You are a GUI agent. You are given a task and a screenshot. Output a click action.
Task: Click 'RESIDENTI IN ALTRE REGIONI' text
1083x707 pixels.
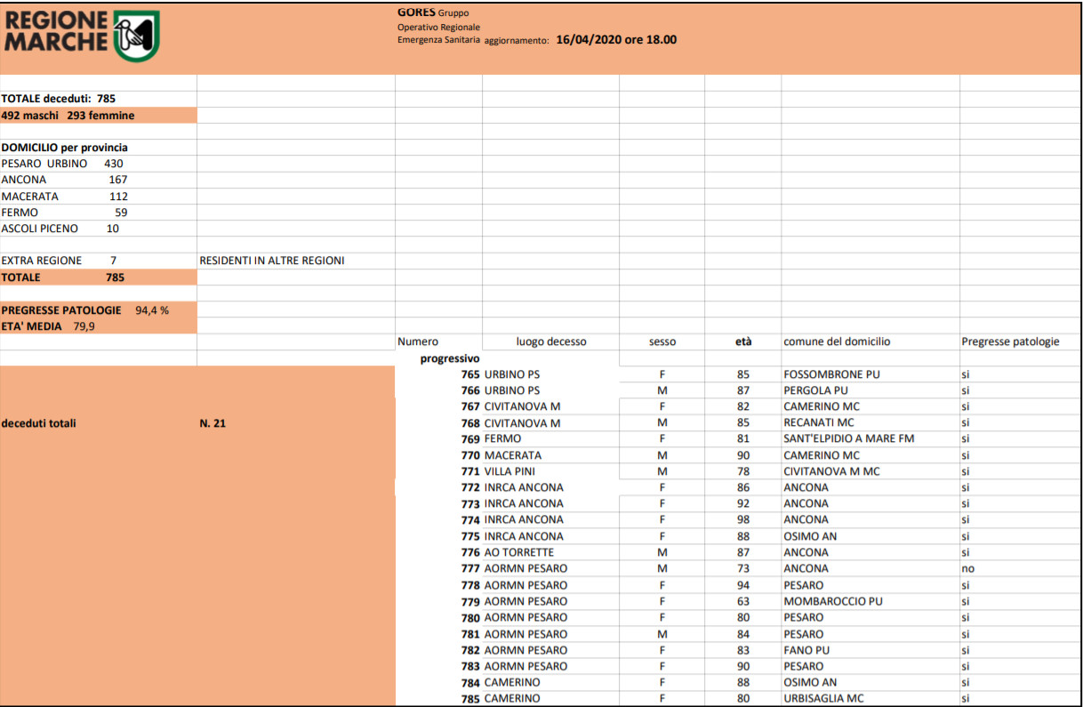pos(272,261)
